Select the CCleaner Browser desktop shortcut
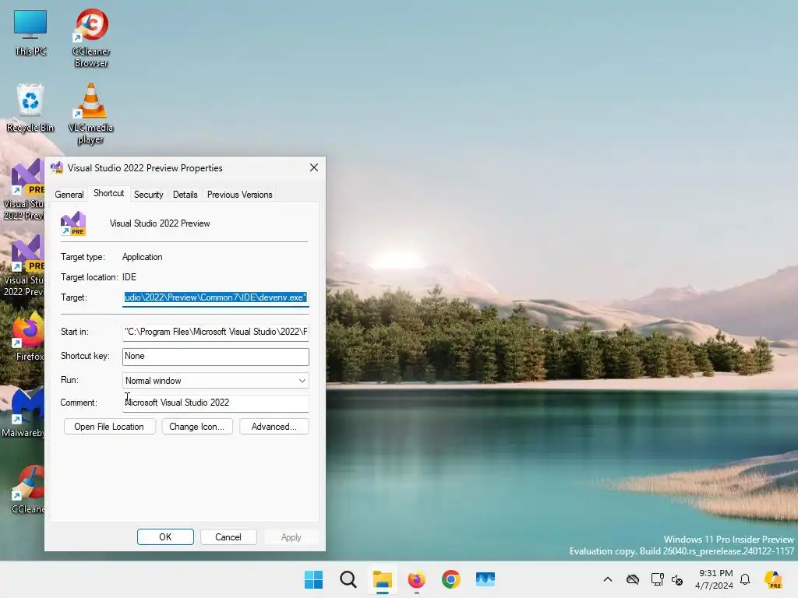 tap(91, 37)
